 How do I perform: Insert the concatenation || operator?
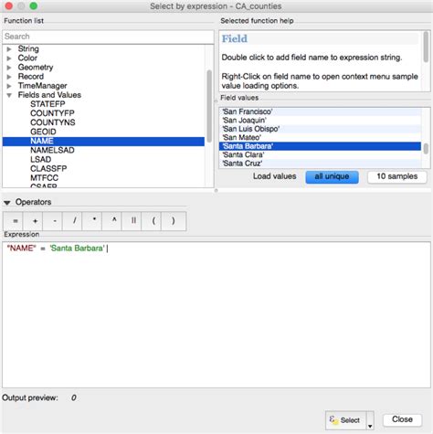132,221
